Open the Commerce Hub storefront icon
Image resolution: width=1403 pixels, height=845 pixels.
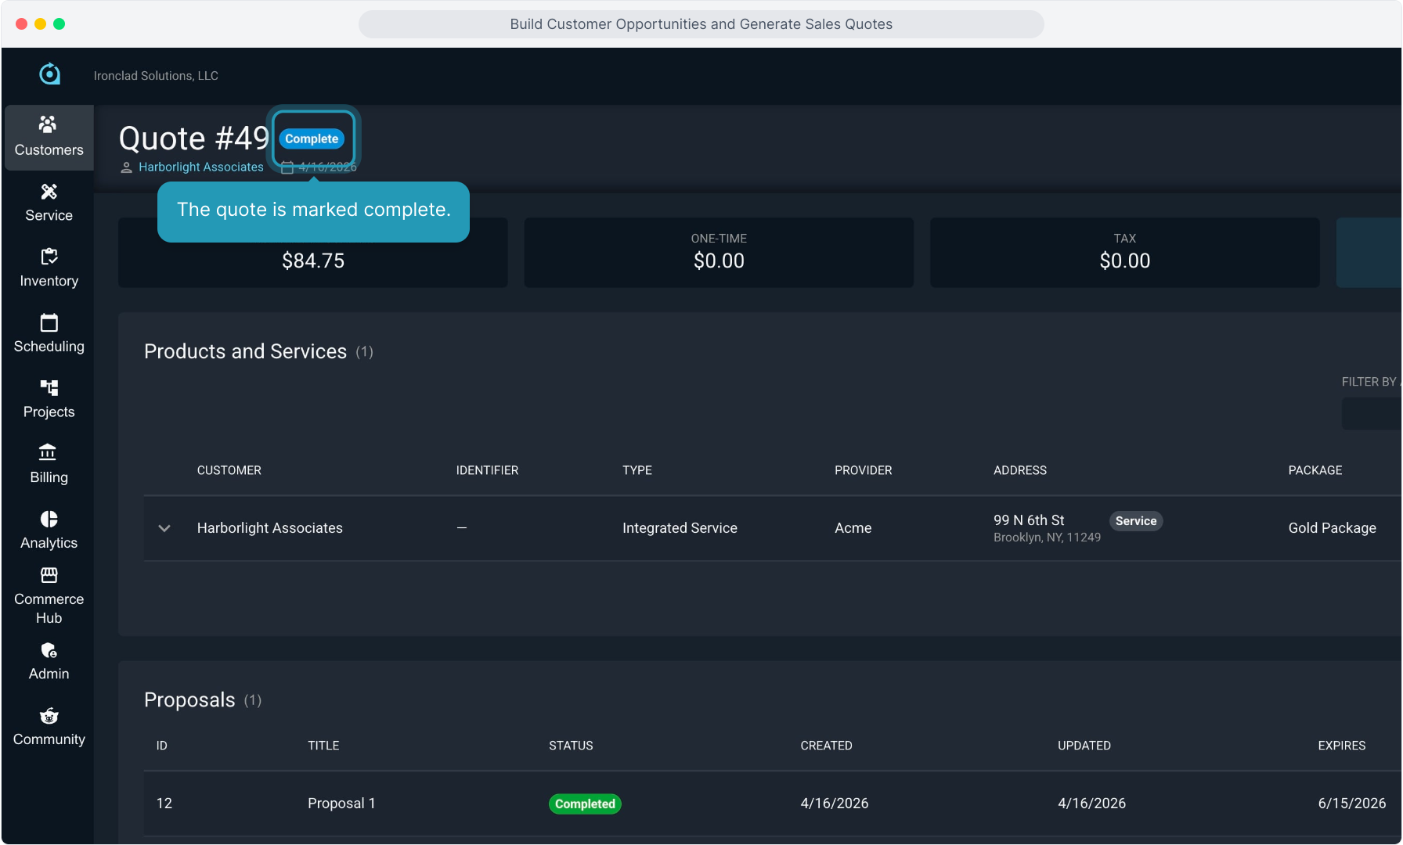pyautogui.click(x=49, y=576)
